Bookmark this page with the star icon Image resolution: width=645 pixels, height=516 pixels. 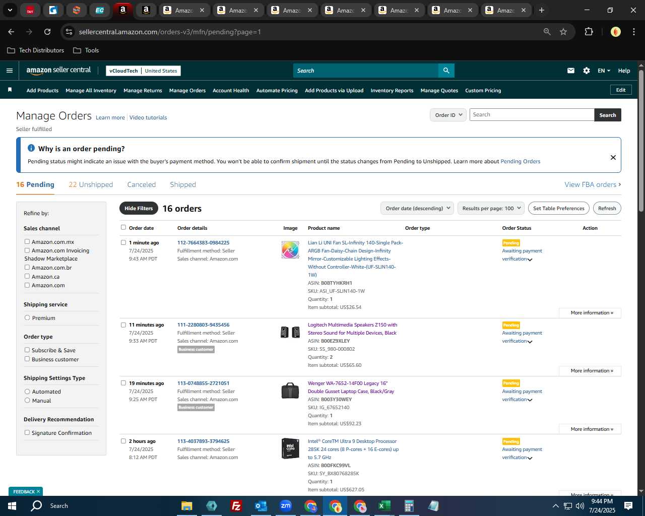coord(563,32)
